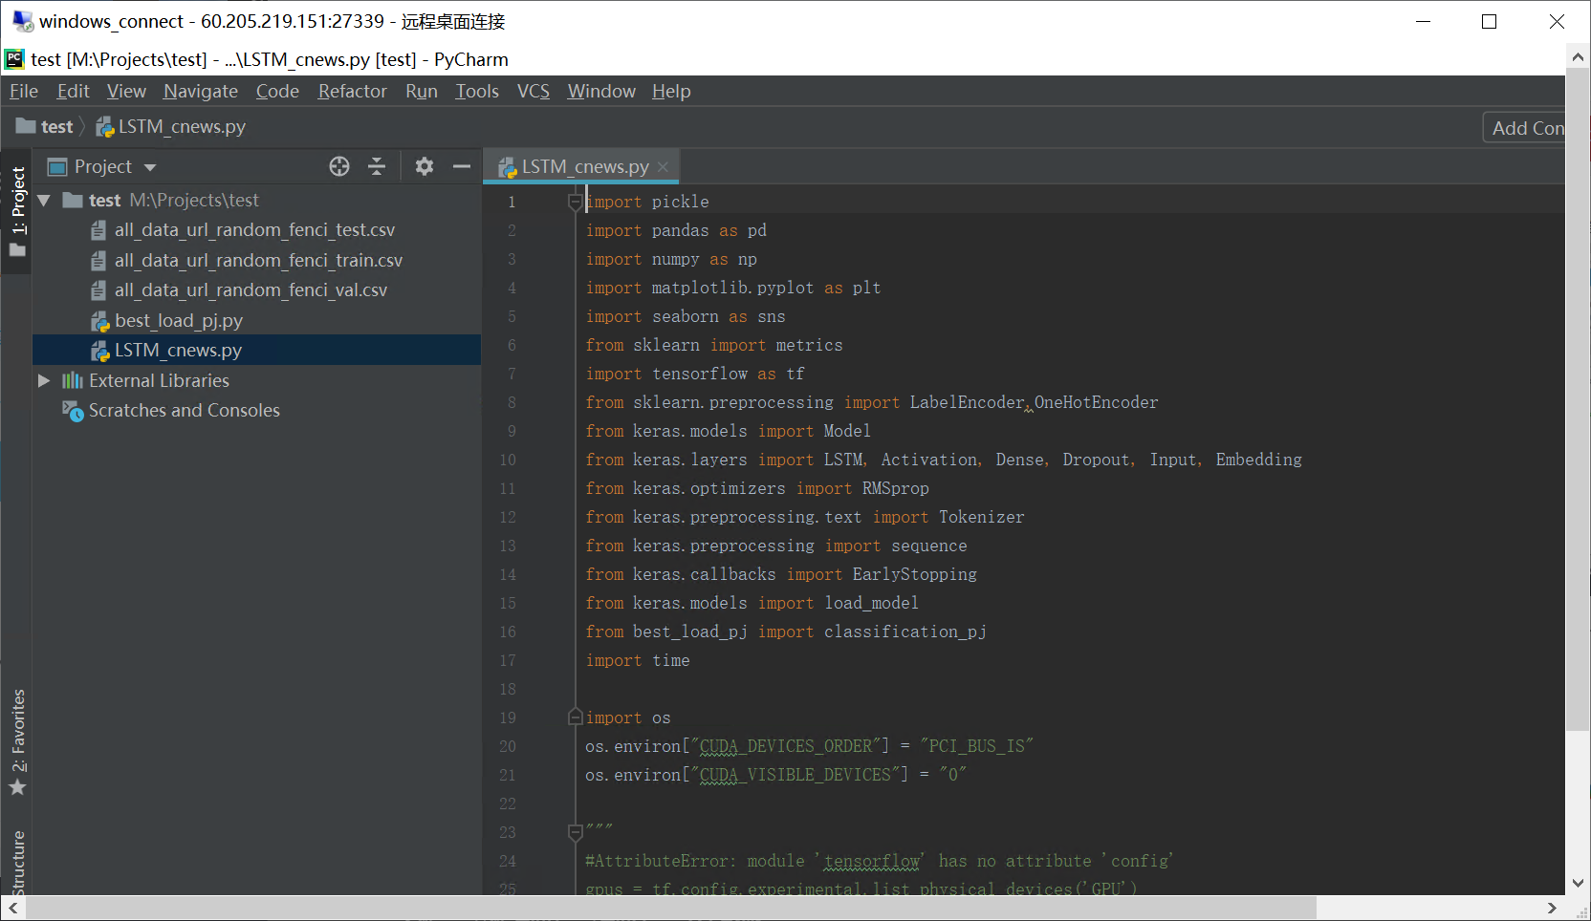Screen dimensions: 1591x921
Task: Place cursor on 'import pickle' line
Action: 647,202
